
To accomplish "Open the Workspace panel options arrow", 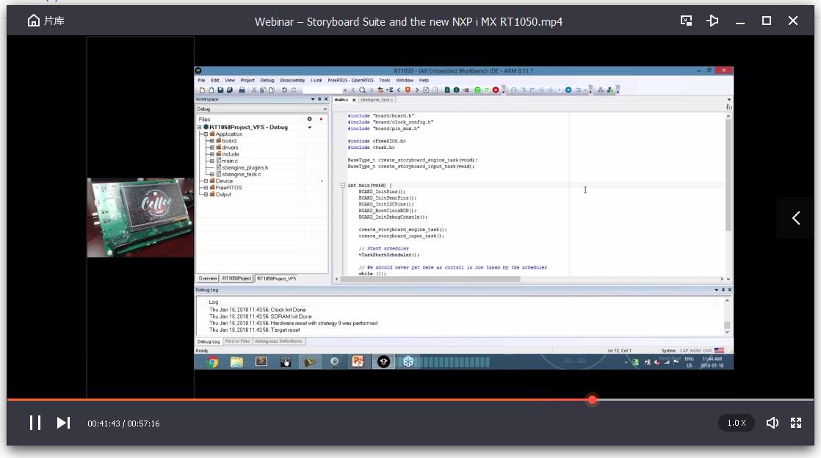I will pyautogui.click(x=313, y=99).
